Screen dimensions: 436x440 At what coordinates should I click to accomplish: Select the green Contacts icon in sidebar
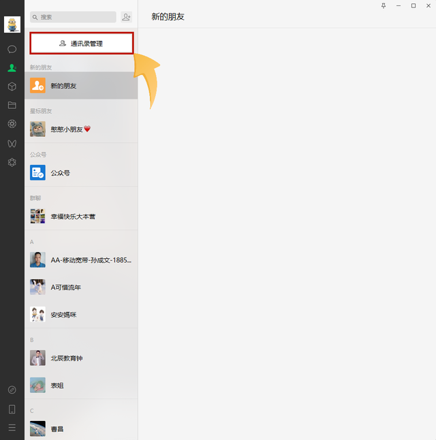click(x=12, y=68)
